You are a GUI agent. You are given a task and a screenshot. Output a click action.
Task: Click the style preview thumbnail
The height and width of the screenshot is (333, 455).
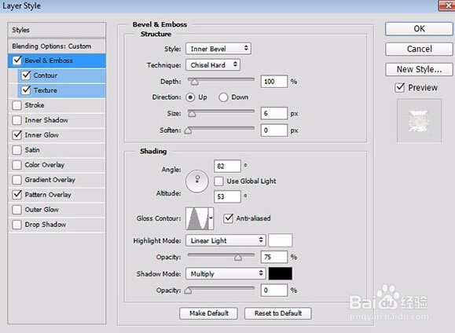(419, 121)
